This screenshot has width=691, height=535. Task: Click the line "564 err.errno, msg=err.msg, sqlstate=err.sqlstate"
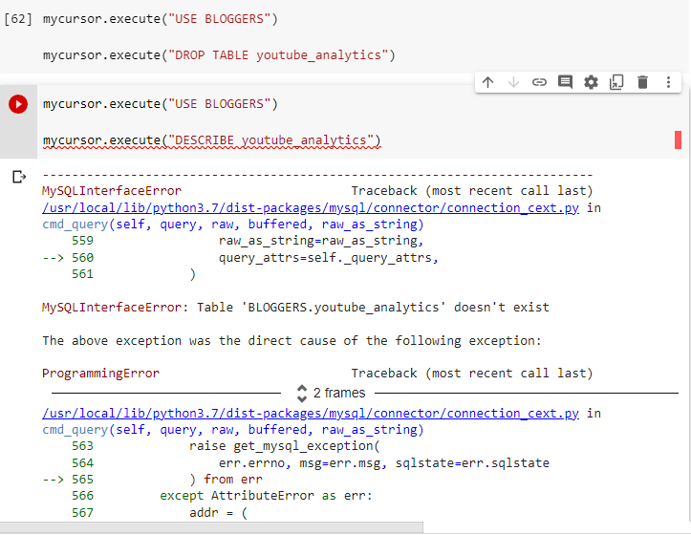coord(311,463)
